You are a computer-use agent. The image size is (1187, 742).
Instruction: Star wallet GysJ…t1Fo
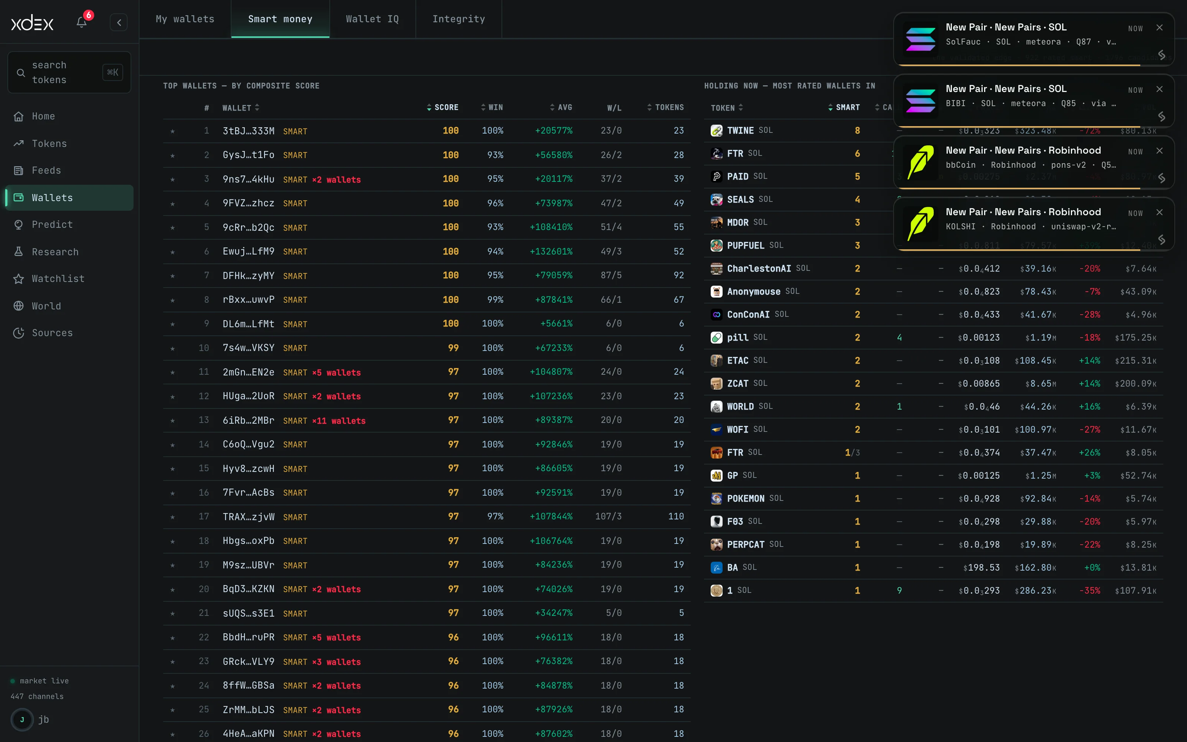pos(172,155)
